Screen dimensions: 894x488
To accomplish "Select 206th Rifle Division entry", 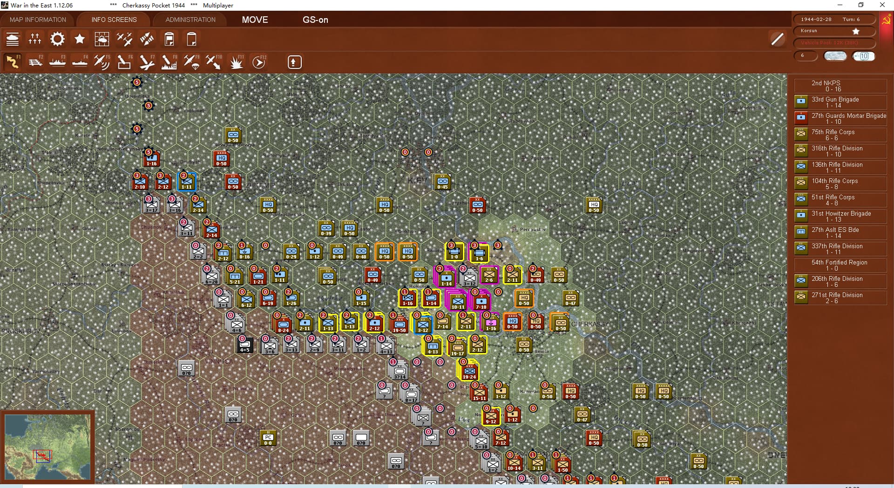I will tap(840, 281).
